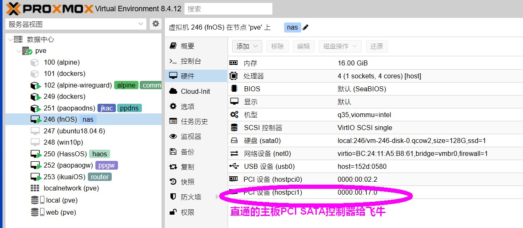Select the SCSI controller row
523x228 pixels.
(375, 128)
